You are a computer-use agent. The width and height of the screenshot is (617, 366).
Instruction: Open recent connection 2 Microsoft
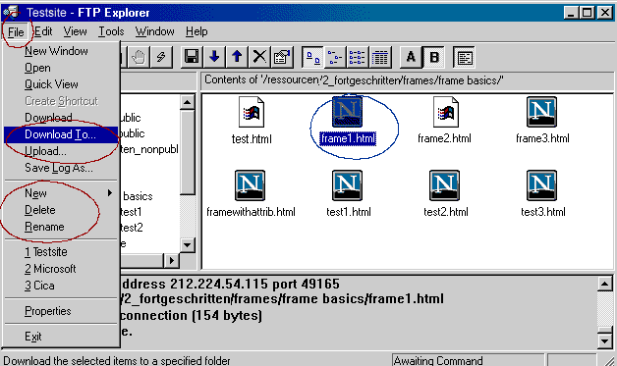[x=61, y=269]
